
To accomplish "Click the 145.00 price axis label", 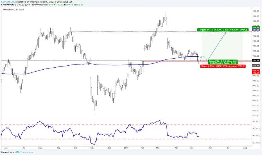I will pos(256,91).
